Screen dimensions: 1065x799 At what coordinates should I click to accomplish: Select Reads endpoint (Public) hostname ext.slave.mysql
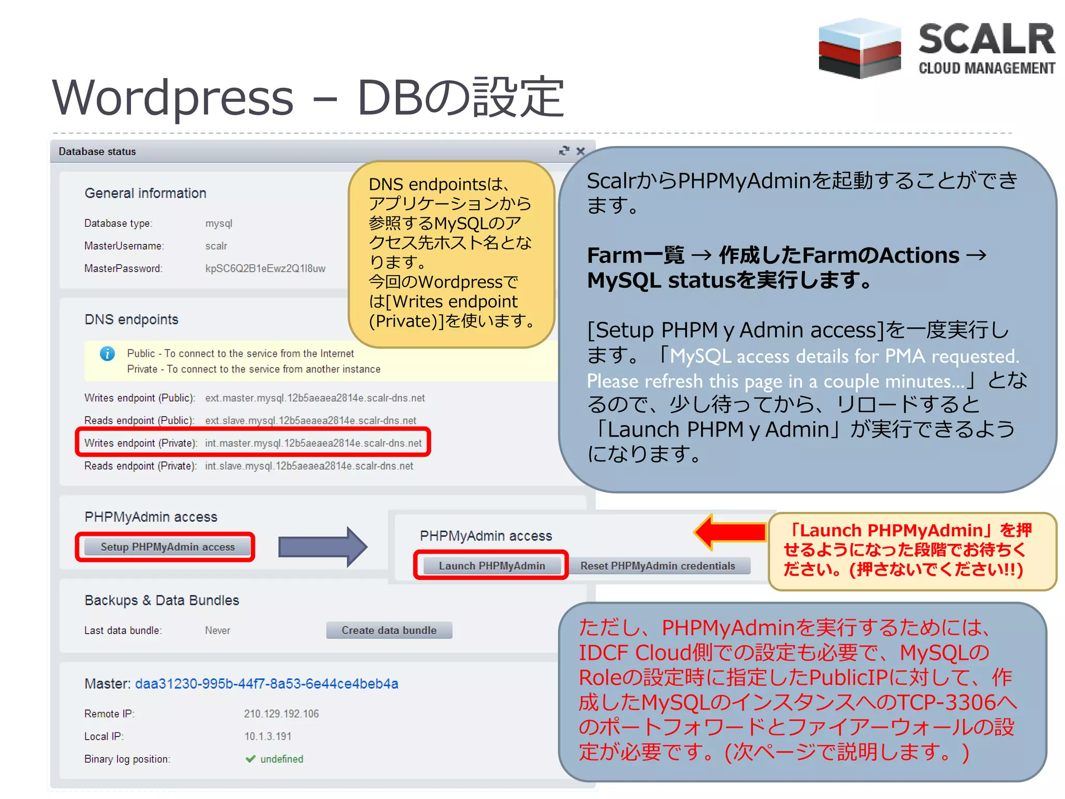[x=310, y=420]
